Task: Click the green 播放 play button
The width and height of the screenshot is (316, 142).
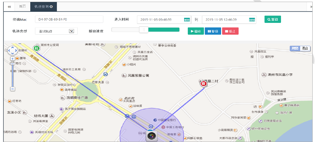Action: click(x=196, y=31)
